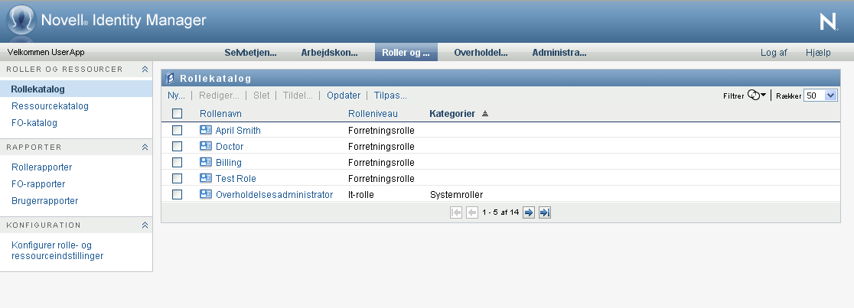This screenshot has width=854, height=308.
Task: Collapse the Rapporter sidebar section
Action: (x=145, y=147)
